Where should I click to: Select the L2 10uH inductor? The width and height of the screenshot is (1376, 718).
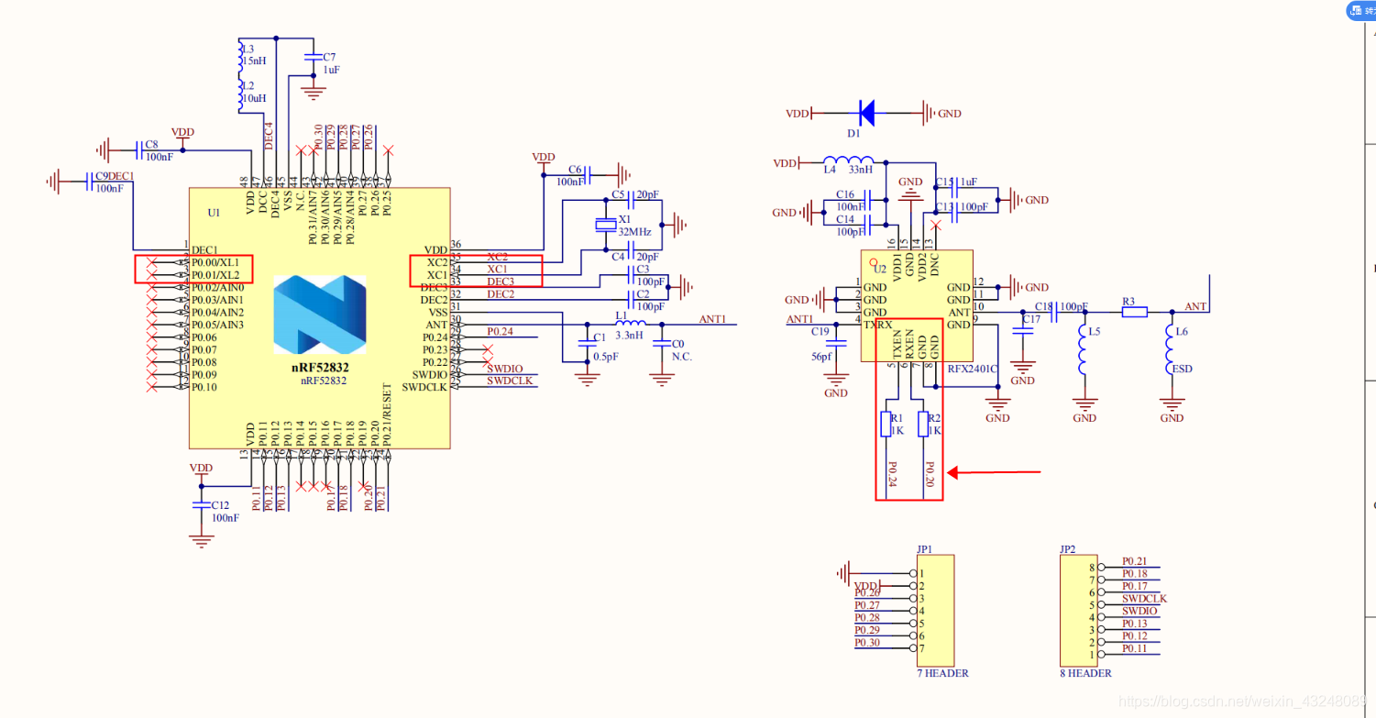[239, 95]
